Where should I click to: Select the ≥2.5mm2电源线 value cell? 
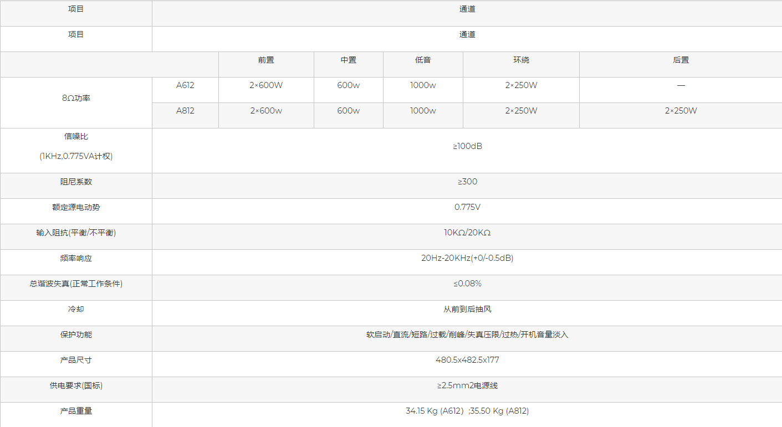[x=467, y=385]
